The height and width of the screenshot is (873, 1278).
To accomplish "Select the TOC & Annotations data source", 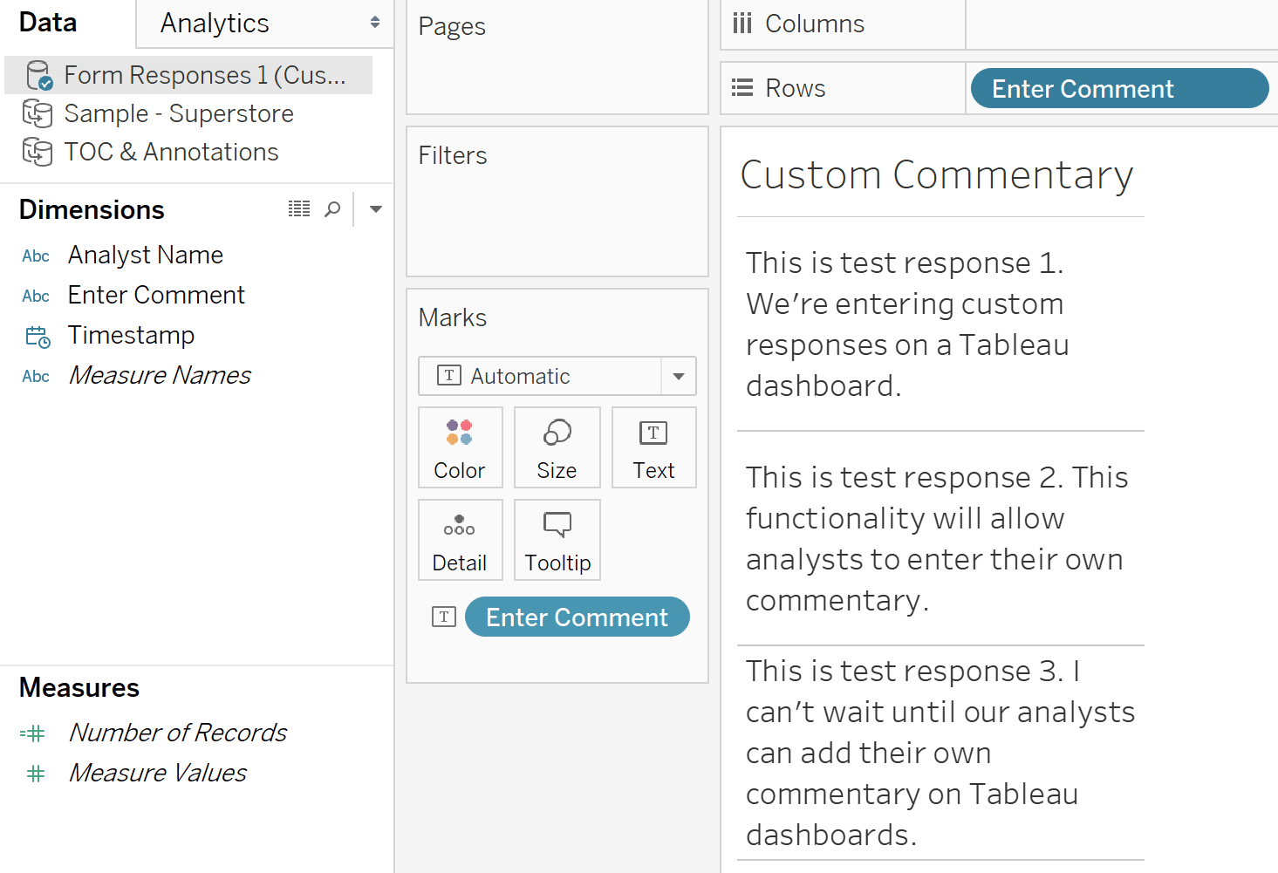I will point(171,152).
